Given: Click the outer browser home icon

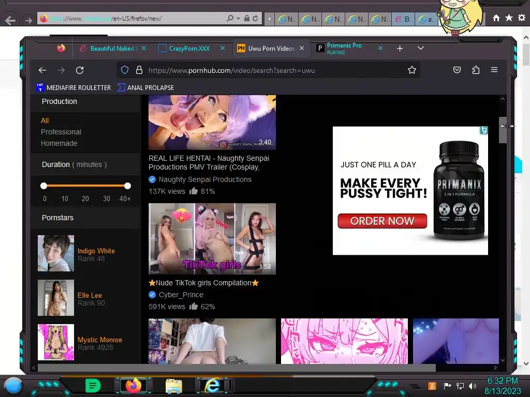Looking at the screenshot, I should point(496,18).
